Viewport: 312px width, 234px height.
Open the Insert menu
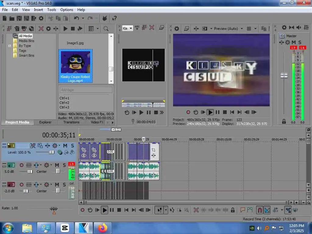(x=38, y=10)
